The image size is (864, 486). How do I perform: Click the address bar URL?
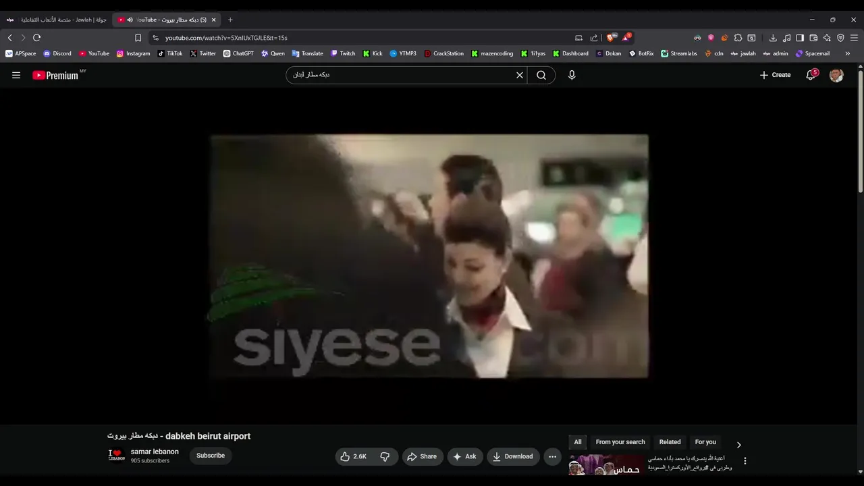tap(226, 38)
